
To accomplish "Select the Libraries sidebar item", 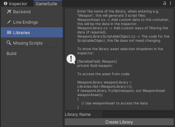I will point(32,32).
